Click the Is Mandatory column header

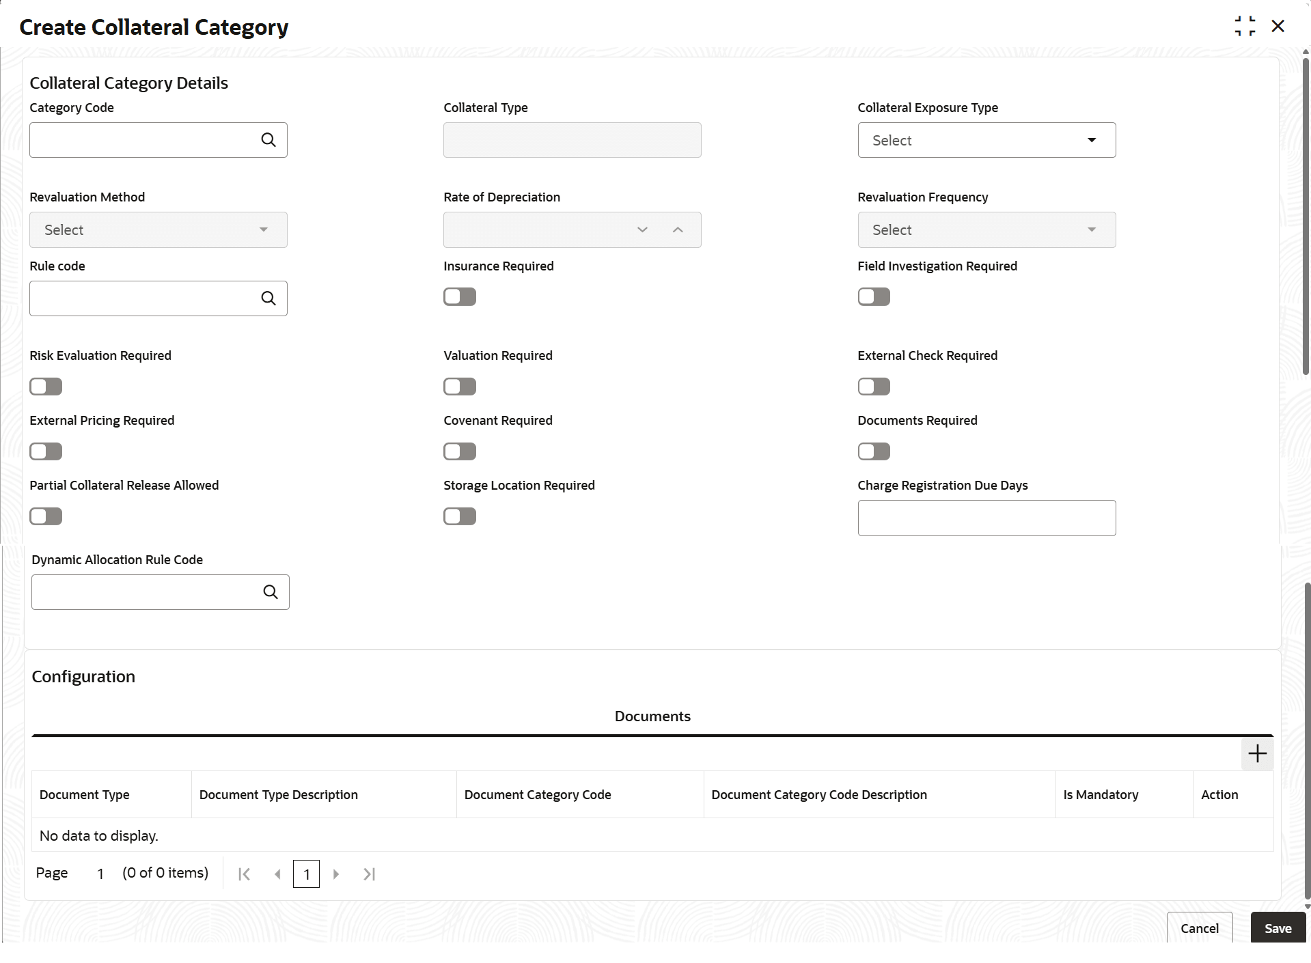[1124, 794]
